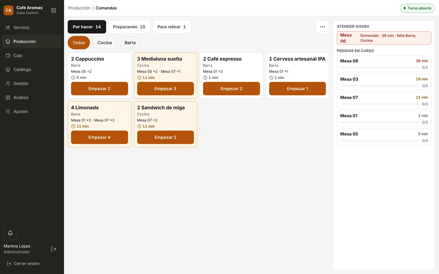Click clock icon on Cappuccino card

(73, 78)
